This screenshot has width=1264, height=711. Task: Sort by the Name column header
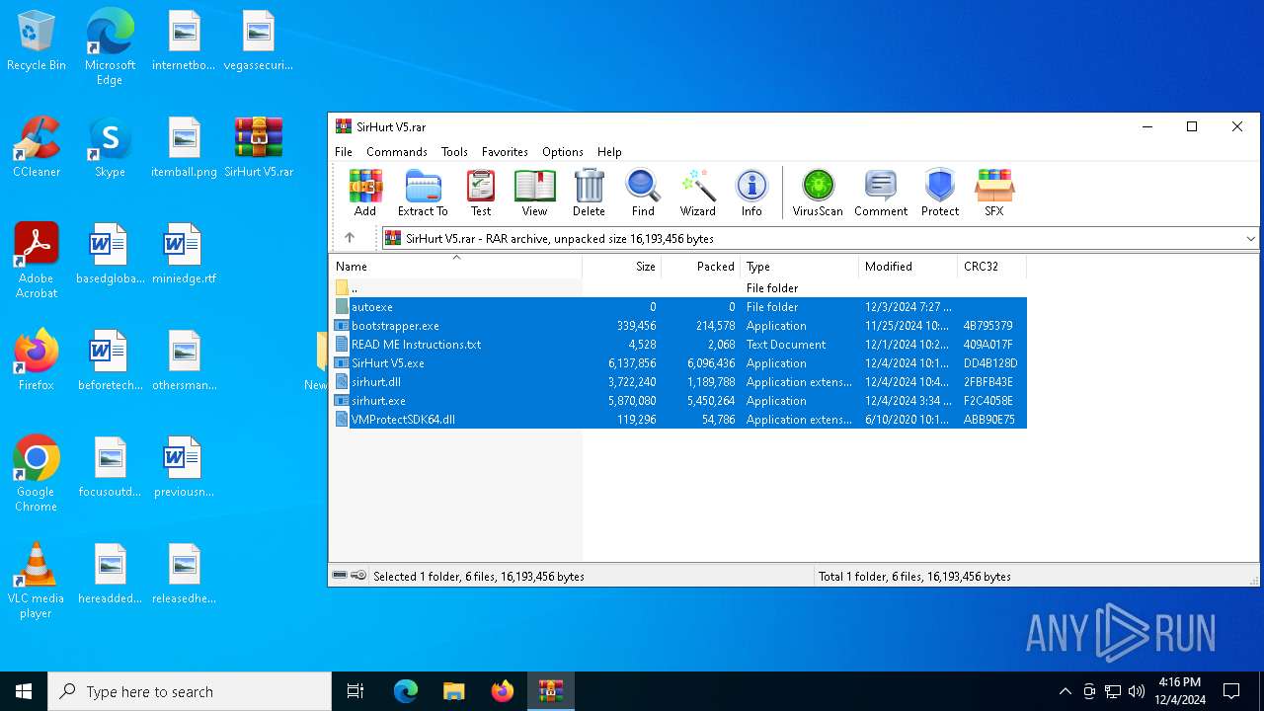[x=455, y=267]
